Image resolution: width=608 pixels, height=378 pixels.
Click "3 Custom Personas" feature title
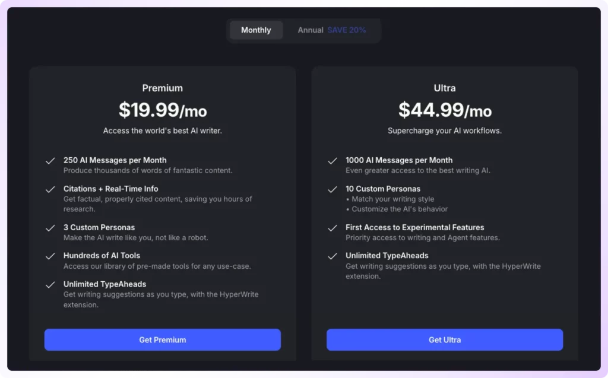[x=99, y=227]
